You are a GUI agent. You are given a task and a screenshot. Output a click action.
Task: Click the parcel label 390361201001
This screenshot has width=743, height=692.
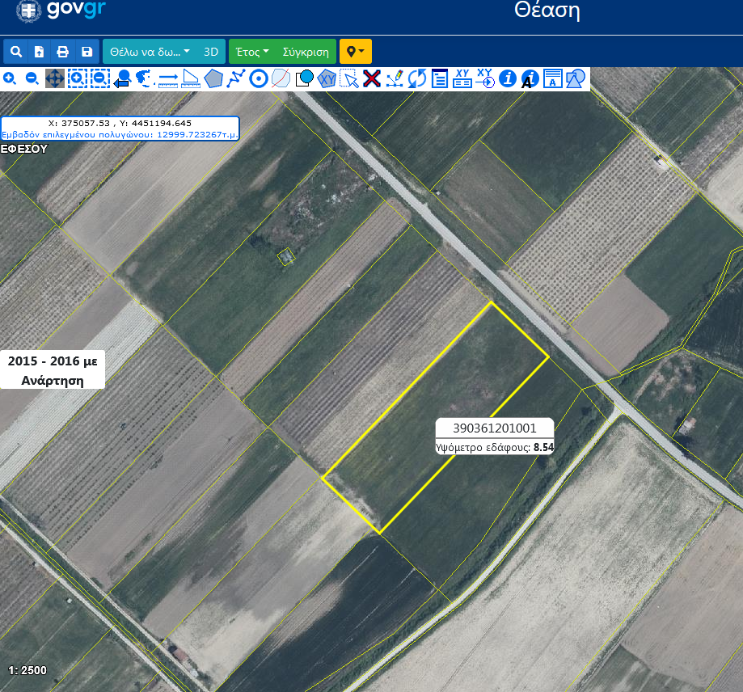pos(494,428)
